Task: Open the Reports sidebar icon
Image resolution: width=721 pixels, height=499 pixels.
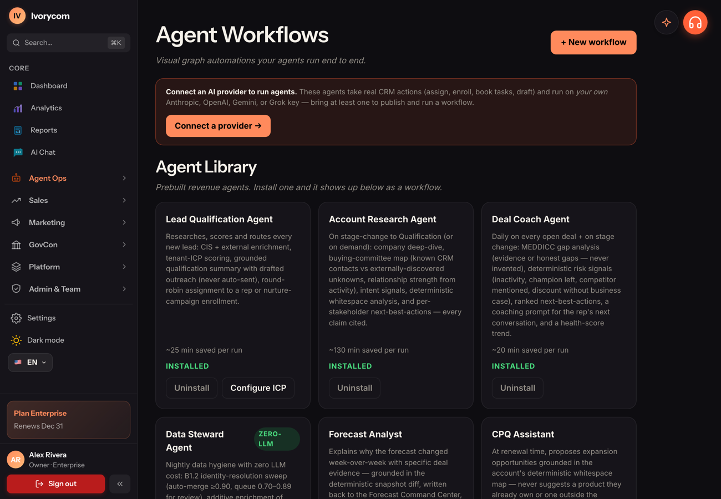Action: pos(18,130)
